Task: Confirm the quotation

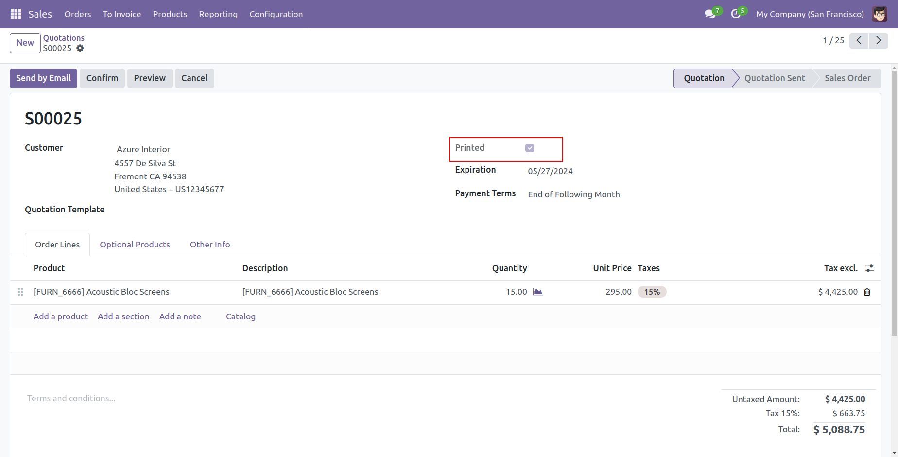Action: (102, 78)
